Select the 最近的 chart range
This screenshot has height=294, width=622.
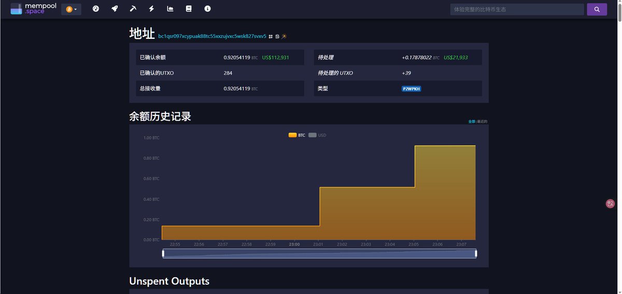[482, 122]
